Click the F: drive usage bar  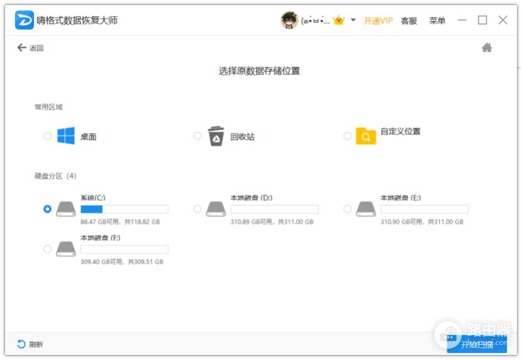(124, 249)
